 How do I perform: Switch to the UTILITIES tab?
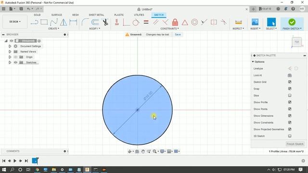pos(139,15)
